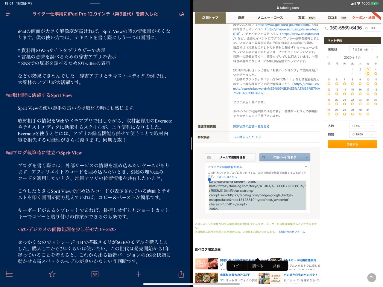Tap the AA font size icon
This screenshot has width=383, height=287.
point(181,14)
